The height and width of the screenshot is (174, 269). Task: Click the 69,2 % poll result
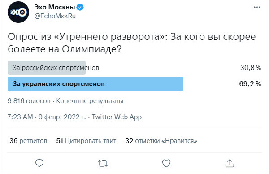(x=250, y=84)
